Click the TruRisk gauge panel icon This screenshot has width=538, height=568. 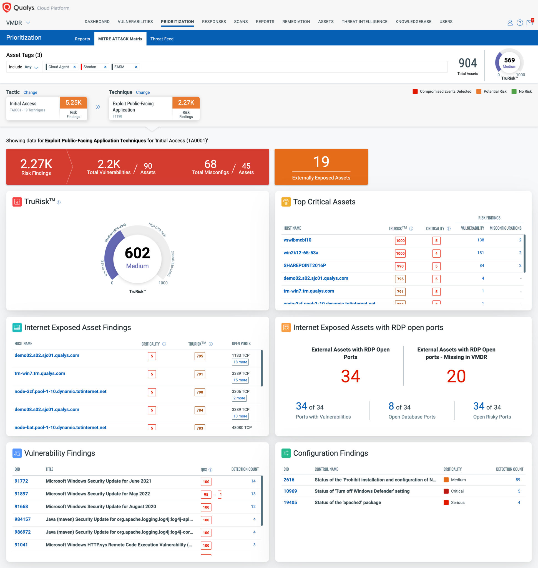click(17, 202)
